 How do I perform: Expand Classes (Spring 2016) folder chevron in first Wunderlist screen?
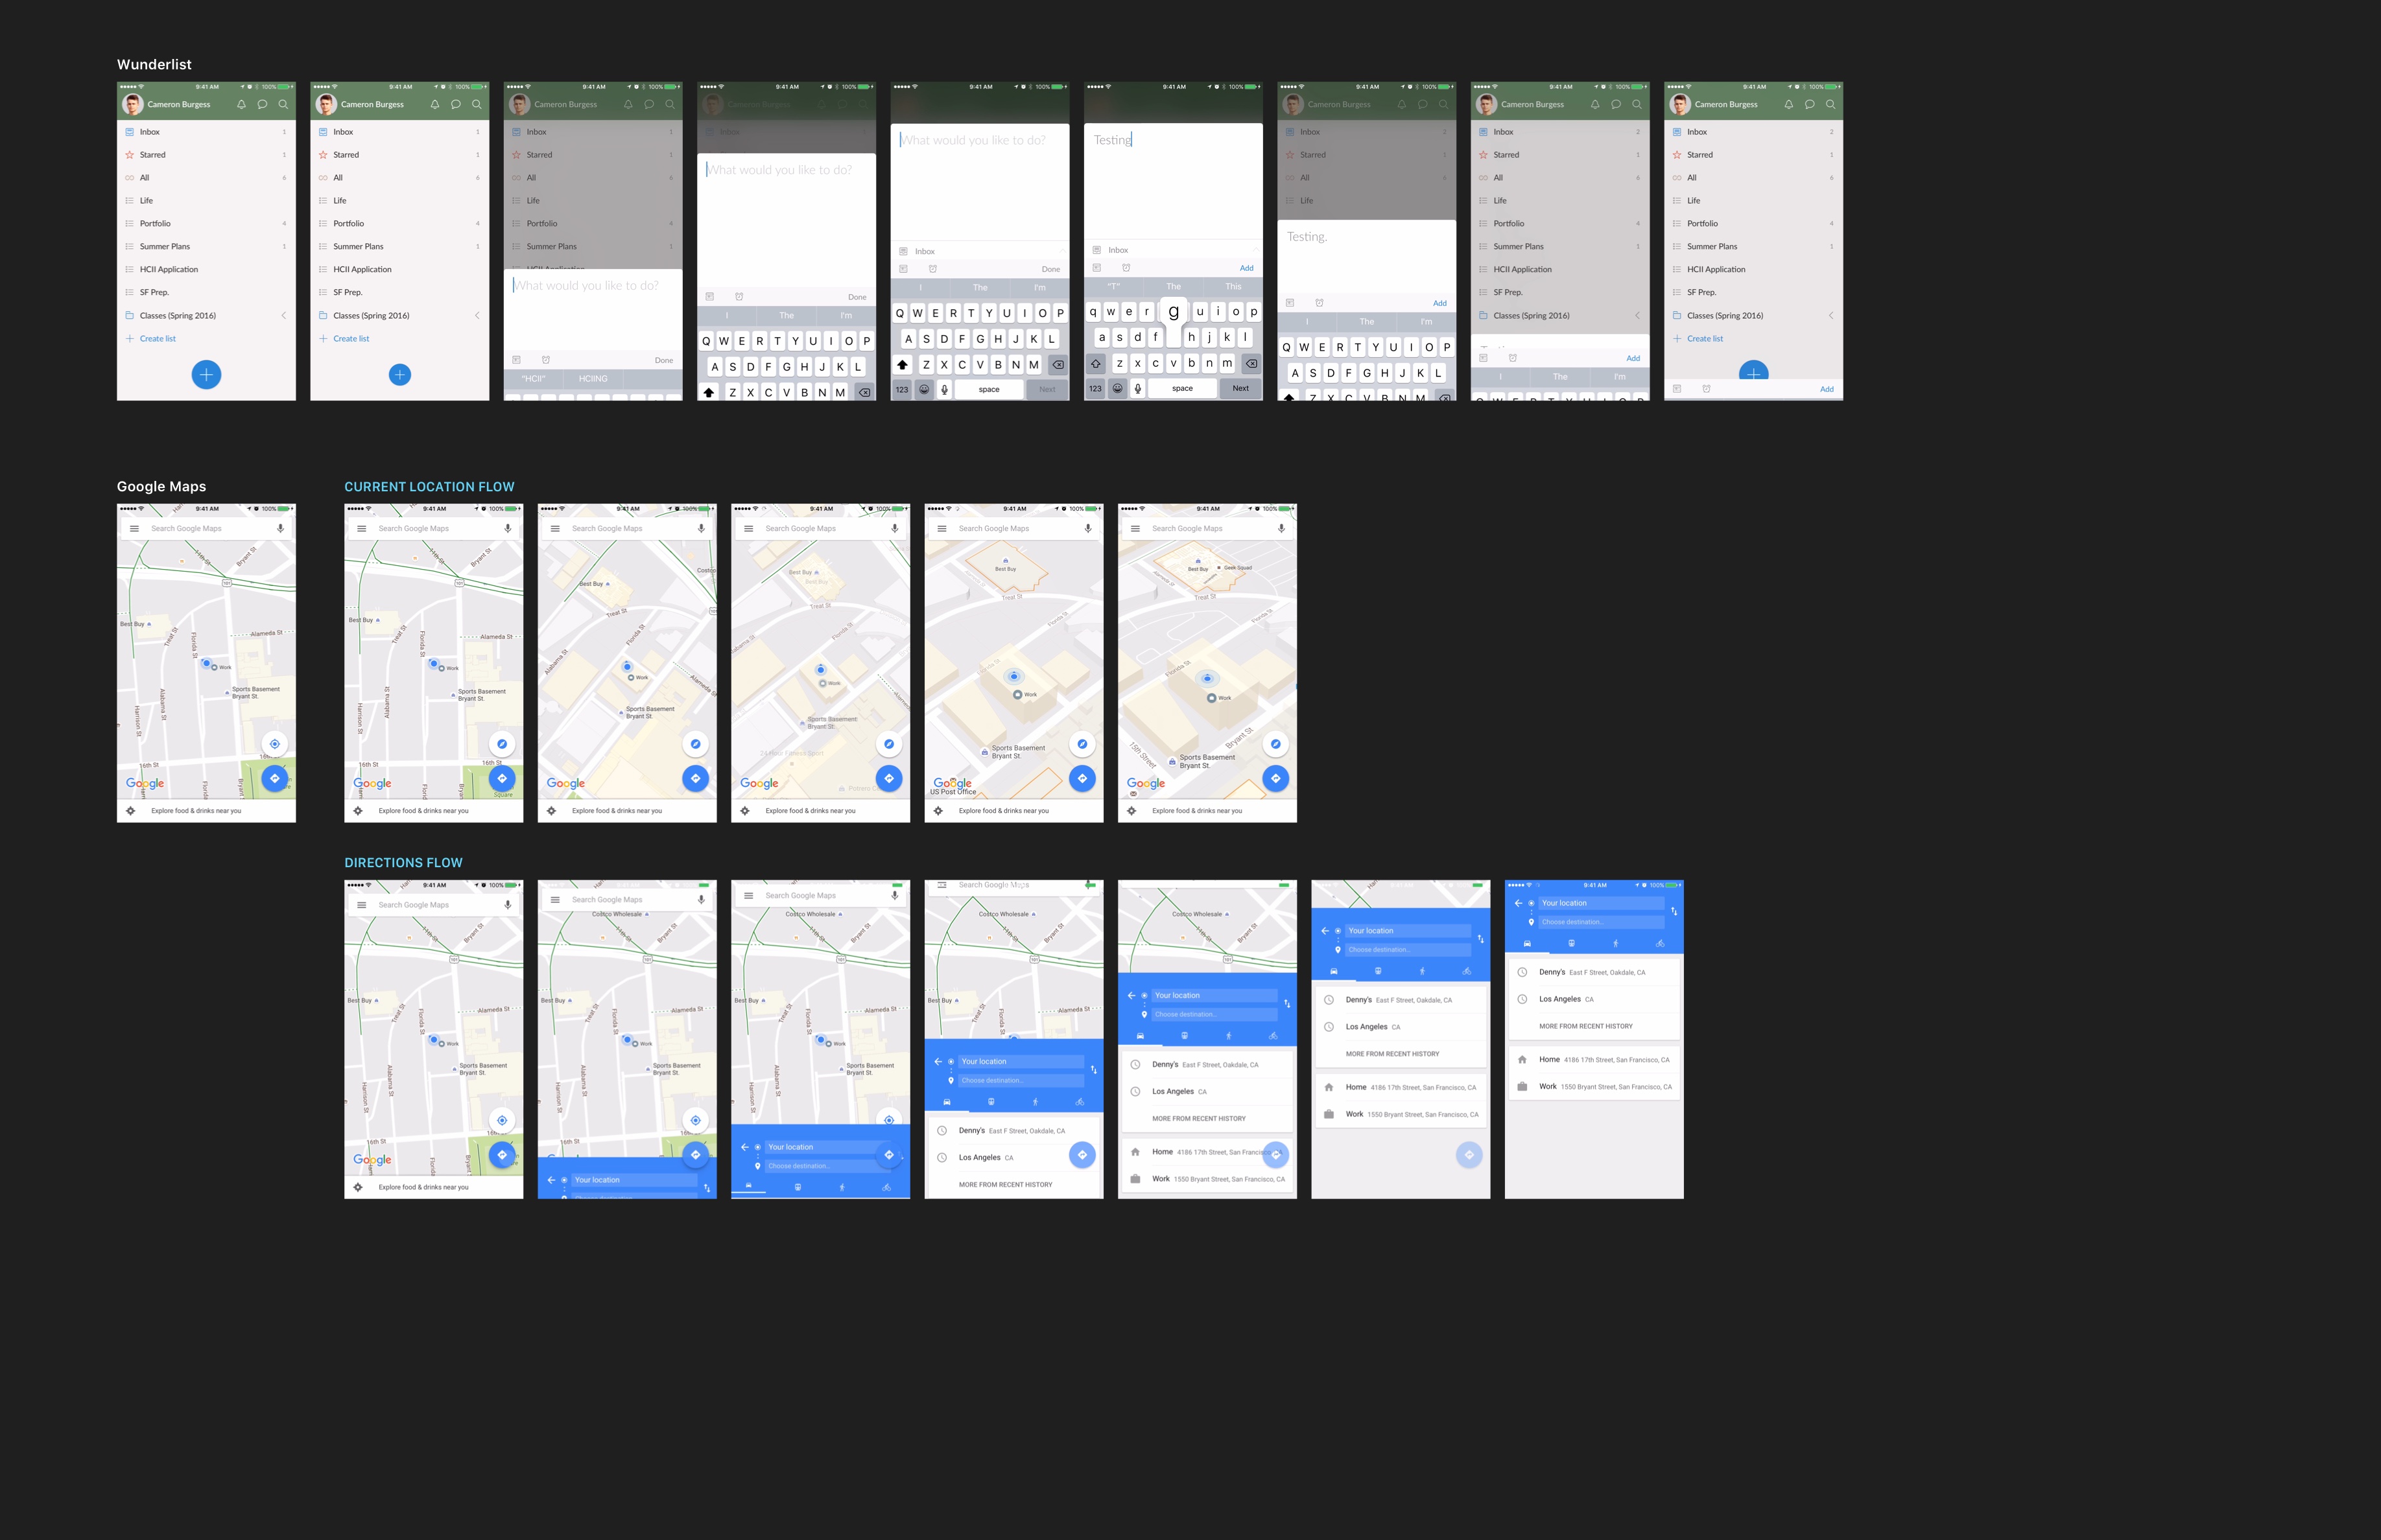[284, 315]
